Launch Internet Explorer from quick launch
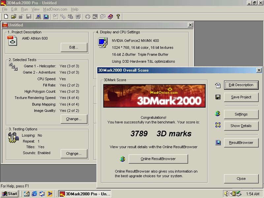 [x=34, y=194]
